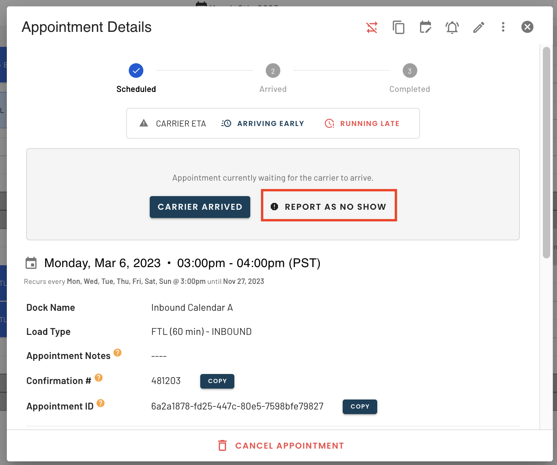The image size is (557, 465).
Task: Click the Carrier Arrived button
Action: pos(200,207)
